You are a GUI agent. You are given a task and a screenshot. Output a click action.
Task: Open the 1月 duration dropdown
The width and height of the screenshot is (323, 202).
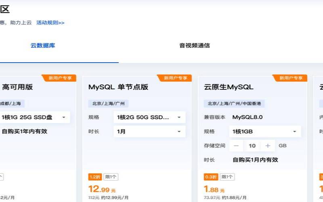(x=149, y=132)
